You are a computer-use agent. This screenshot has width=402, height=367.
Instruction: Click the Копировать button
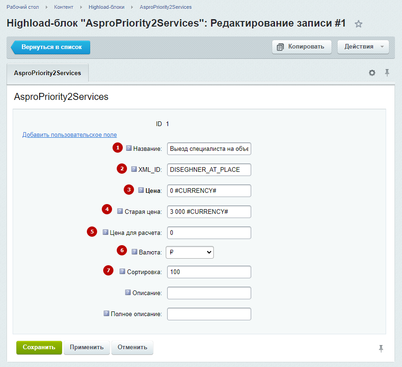coord(302,47)
